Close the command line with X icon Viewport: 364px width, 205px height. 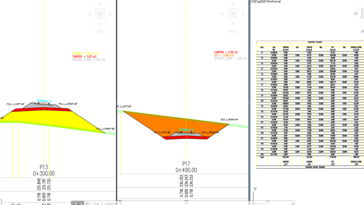(x=76, y=203)
